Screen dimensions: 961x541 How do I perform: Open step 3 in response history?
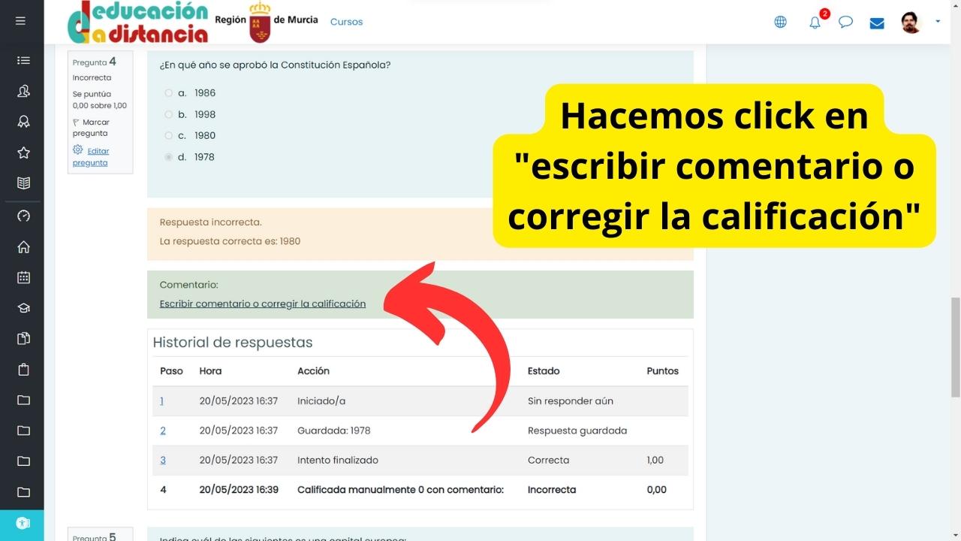[163, 460]
